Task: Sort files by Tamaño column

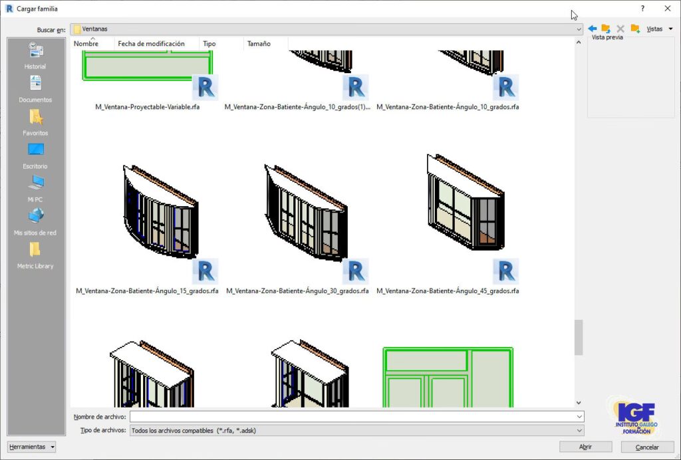Action: pos(259,44)
